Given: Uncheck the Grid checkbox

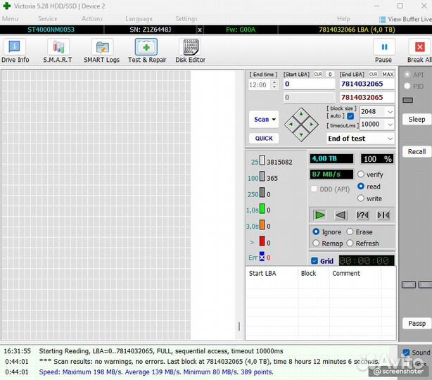Looking at the screenshot, I should [x=315, y=261].
